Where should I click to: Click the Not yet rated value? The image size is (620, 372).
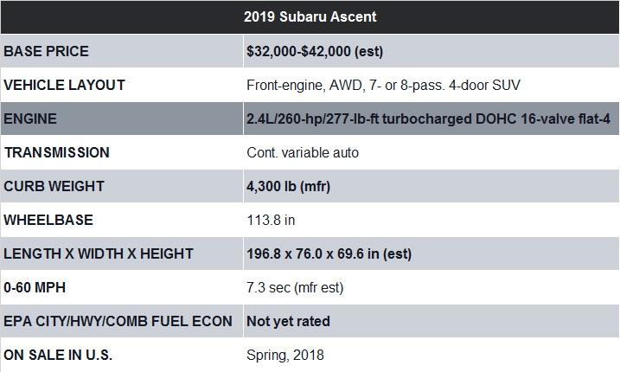[x=288, y=321]
